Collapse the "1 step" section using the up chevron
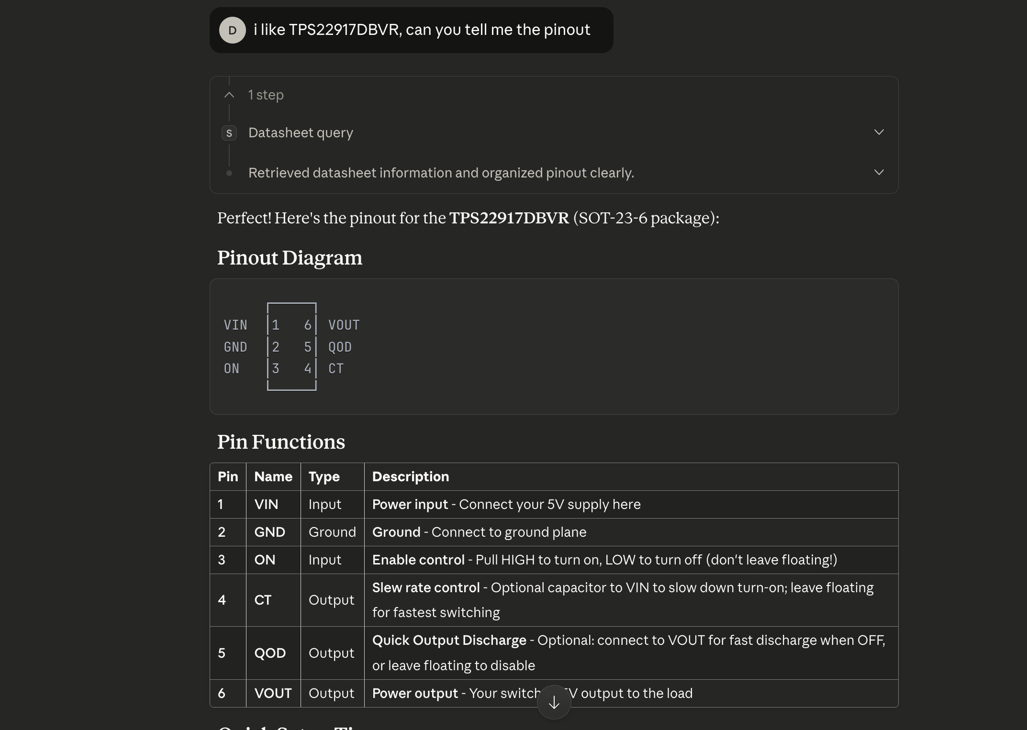Viewport: 1027px width, 730px height. (x=229, y=95)
